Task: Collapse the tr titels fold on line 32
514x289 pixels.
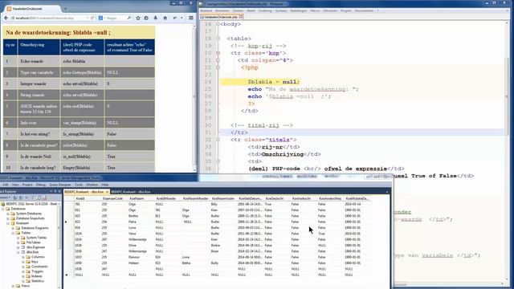Action: 218,140
